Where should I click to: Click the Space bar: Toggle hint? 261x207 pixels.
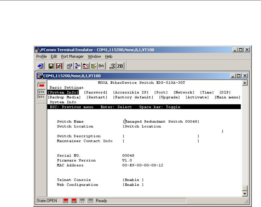(x=160, y=107)
